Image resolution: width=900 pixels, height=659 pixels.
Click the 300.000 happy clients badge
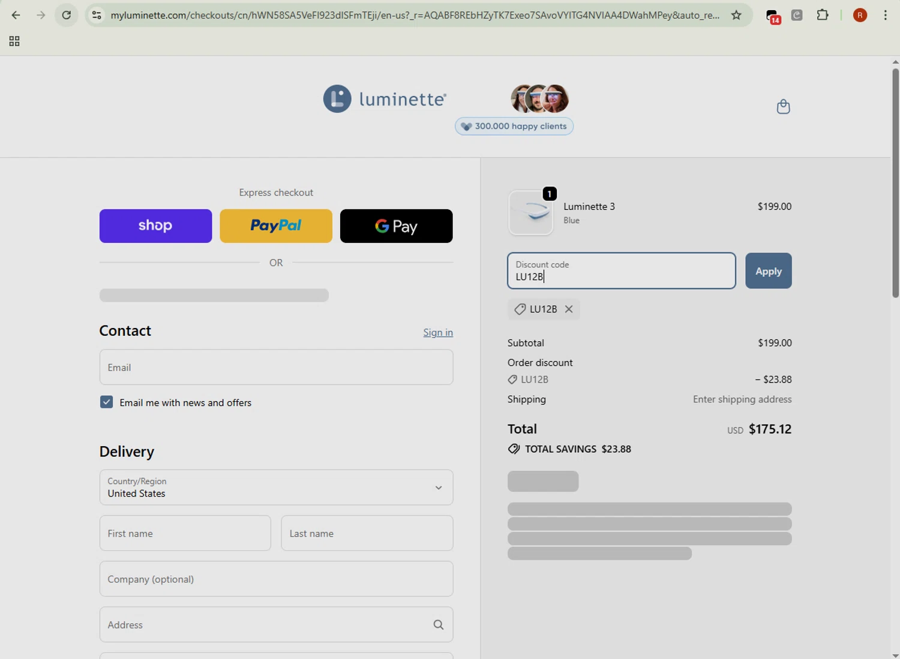(514, 127)
